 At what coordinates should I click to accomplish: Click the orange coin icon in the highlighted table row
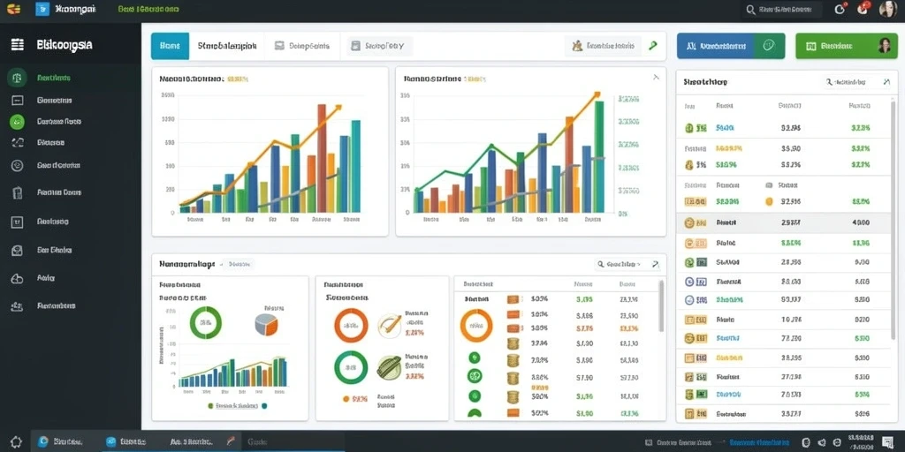(x=688, y=222)
